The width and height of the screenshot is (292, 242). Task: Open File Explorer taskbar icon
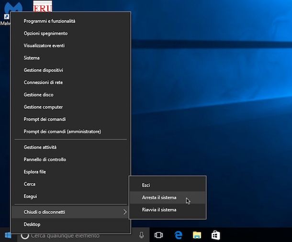[197, 235]
